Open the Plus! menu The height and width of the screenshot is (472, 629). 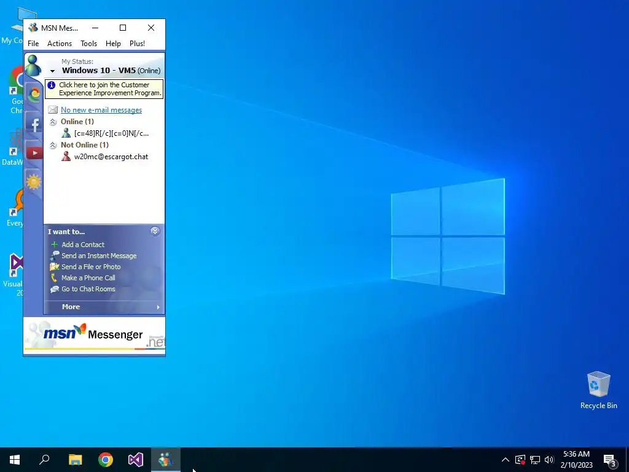137,44
